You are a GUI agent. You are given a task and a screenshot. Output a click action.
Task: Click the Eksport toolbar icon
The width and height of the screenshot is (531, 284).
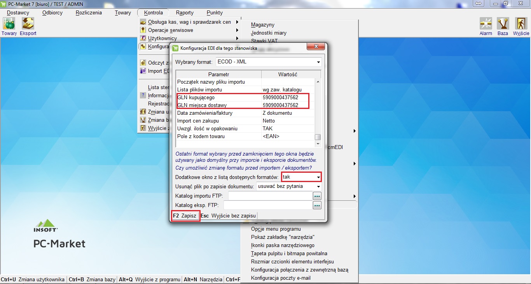tap(28, 24)
